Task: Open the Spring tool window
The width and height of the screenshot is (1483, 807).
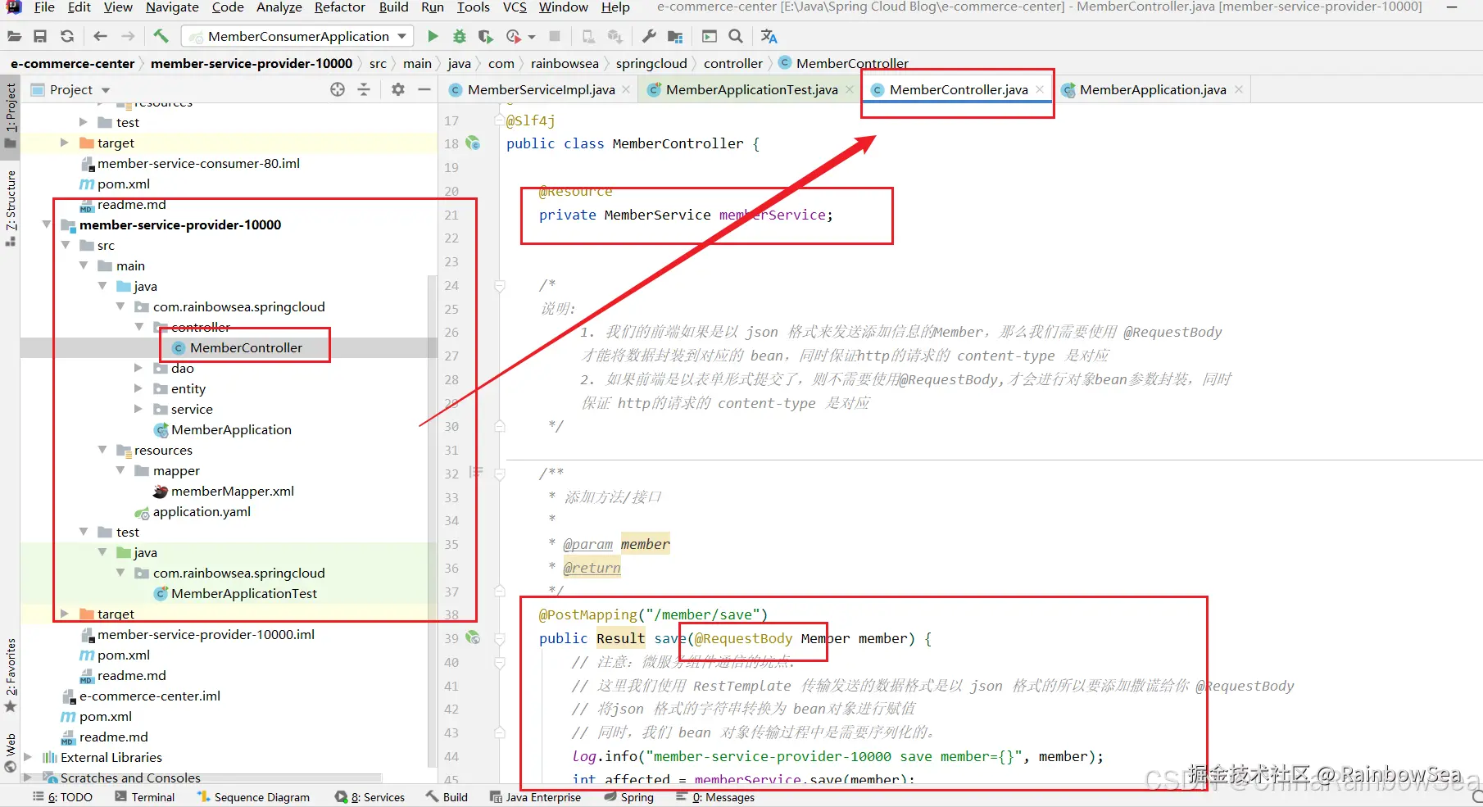Action: (x=628, y=797)
